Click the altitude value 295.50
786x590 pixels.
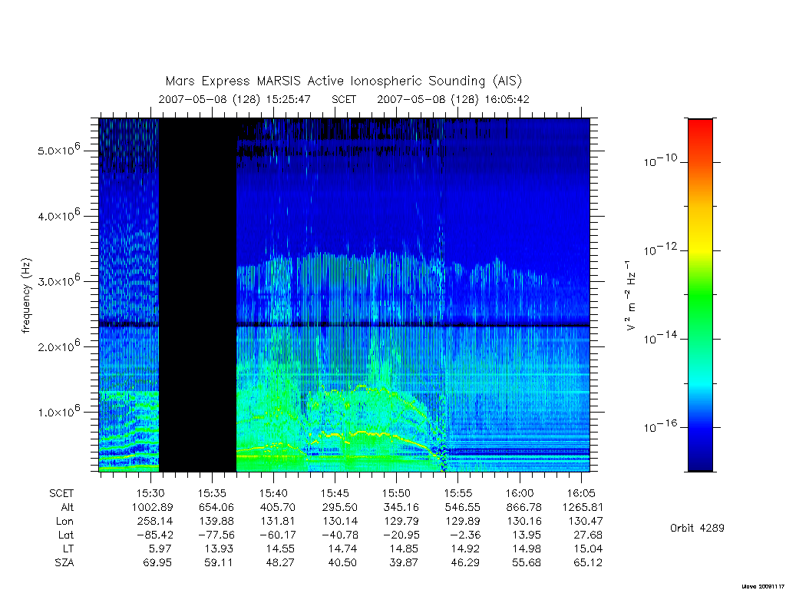339,507
